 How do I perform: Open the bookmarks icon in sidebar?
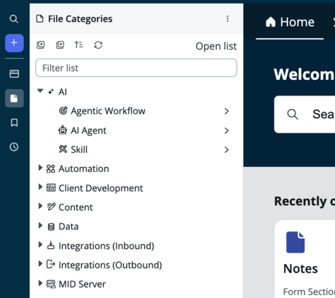pyautogui.click(x=14, y=122)
